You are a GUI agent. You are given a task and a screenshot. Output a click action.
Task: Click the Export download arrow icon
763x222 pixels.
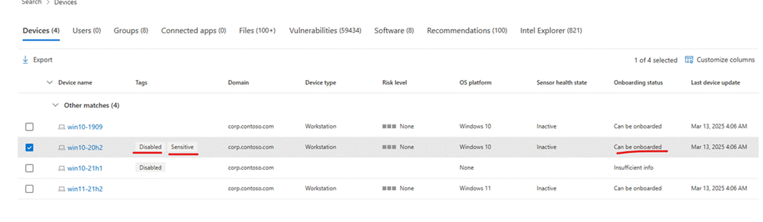point(25,60)
